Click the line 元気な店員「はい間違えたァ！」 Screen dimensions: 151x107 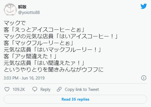[x=44, y=63]
